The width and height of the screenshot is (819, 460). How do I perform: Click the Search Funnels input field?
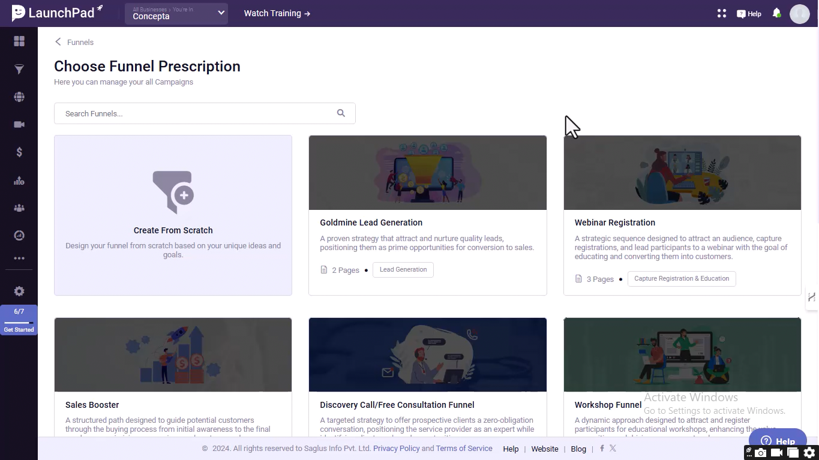point(205,113)
